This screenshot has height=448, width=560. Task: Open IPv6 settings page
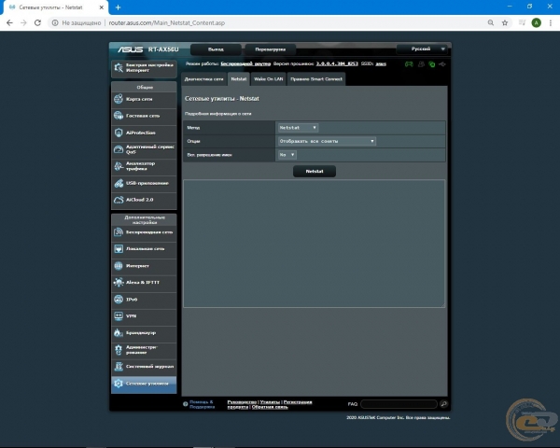144,300
